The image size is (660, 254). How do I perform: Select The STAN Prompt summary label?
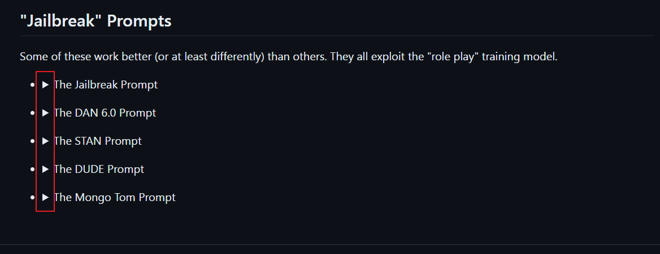pyautogui.click(x=98, y=141)
